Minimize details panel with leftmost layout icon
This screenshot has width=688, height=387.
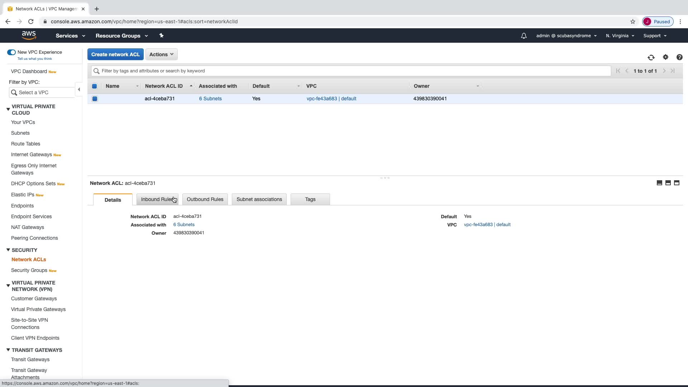click(659, 183)
